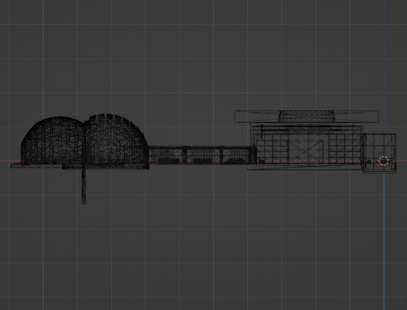Click the rightmost object inside the corridor
This screenshot has width=407, height=310.
click(x=237, y=161)
